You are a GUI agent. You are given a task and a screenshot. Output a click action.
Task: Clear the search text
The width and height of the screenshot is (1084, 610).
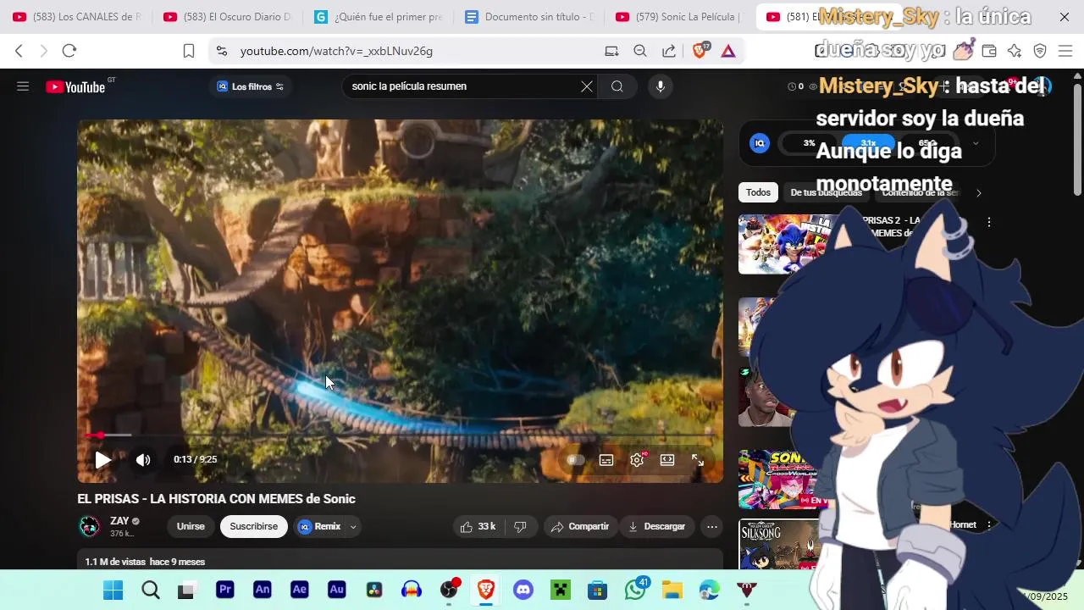click(x=587, y=86)
